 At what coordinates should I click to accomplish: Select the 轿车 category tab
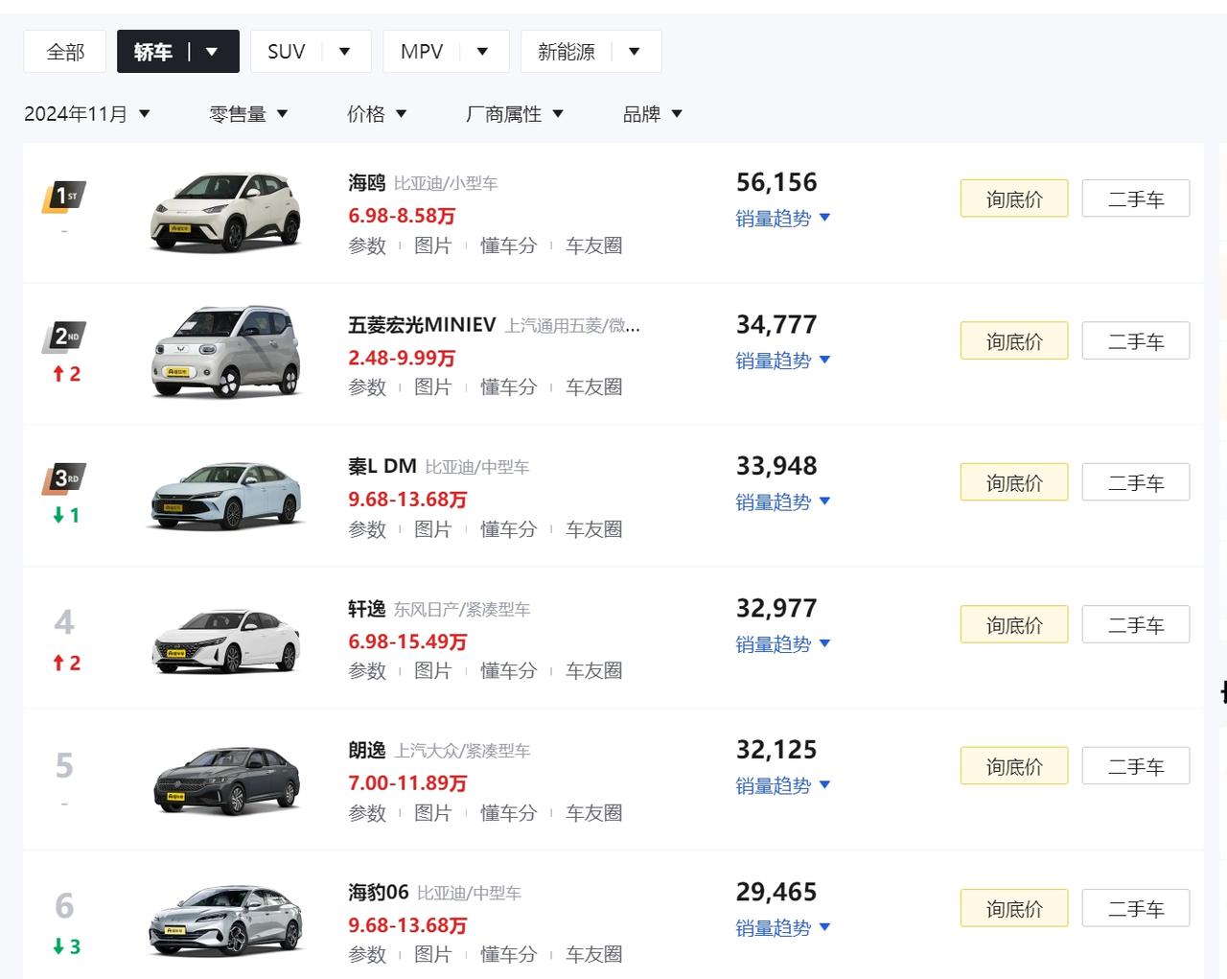click(x=178, y=52)
